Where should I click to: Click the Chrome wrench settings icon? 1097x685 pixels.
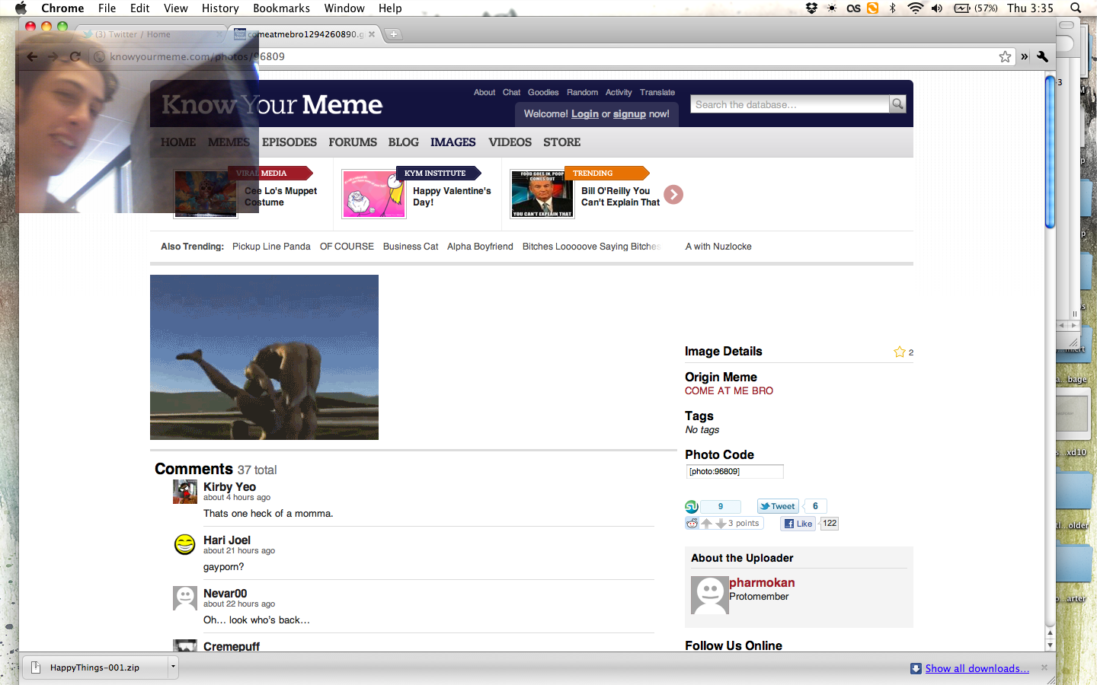[1043, 56]
